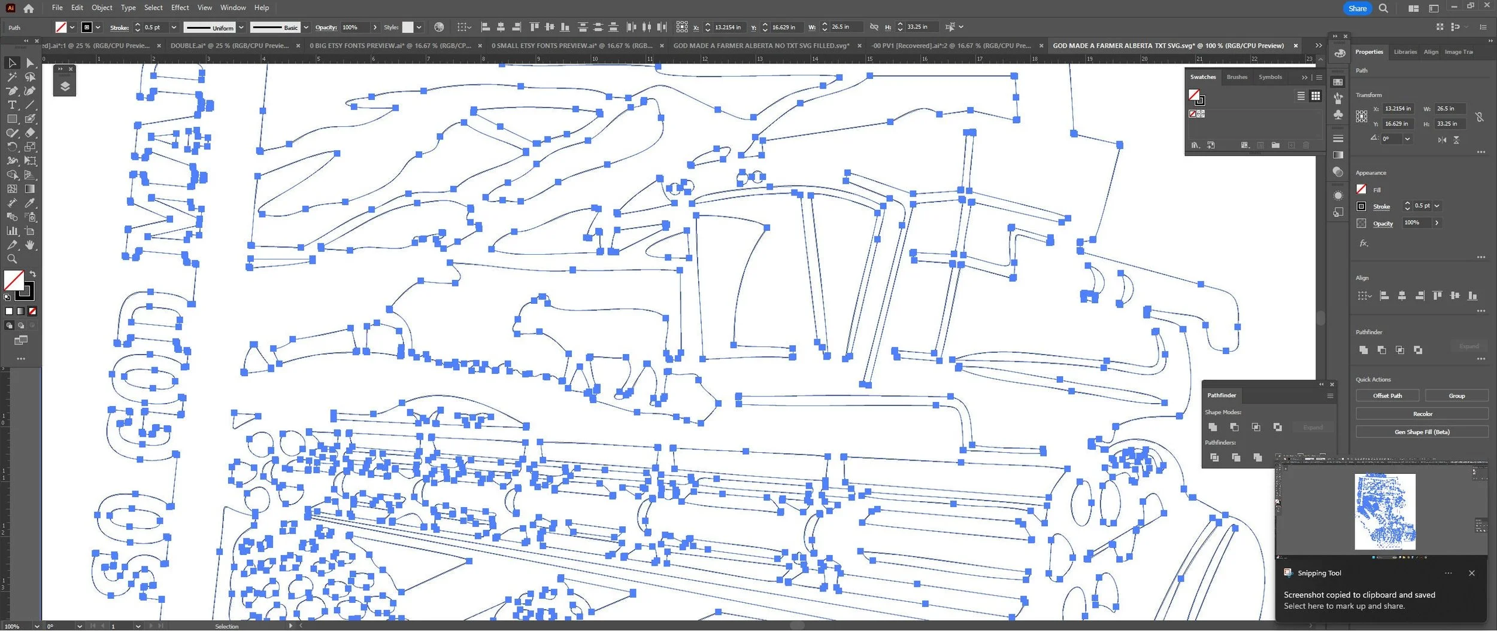The width and height of the screenshot is (1497, 631).
Task: Click the Snipping Tool screenshot thumbnail
Action: (1384, 511)
